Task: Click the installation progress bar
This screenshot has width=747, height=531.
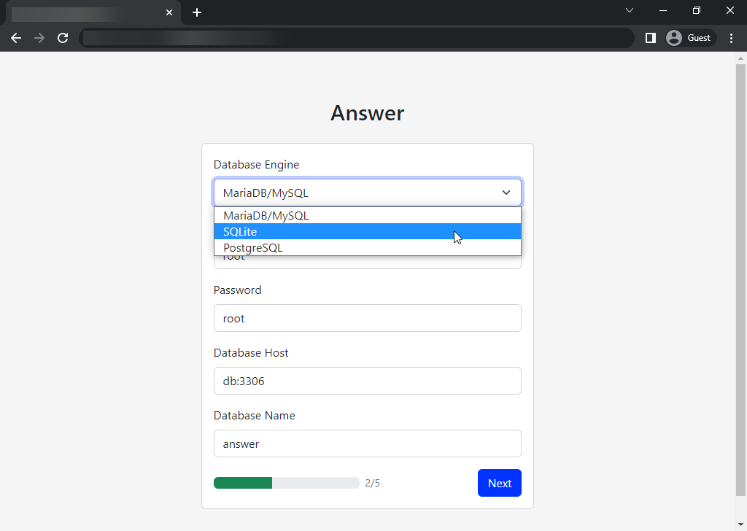Action: coord(286,483)
